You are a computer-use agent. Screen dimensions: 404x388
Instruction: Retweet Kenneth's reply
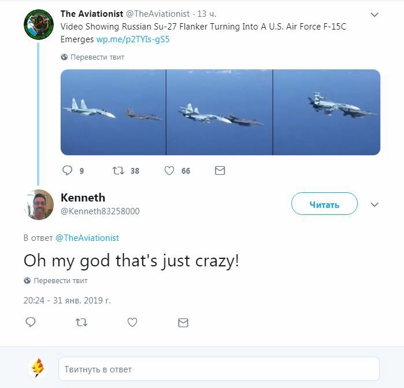[x=81, y=323]
